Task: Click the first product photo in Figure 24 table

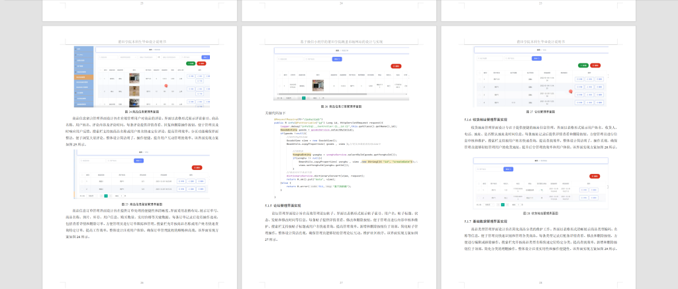Action: click(134, 79)
